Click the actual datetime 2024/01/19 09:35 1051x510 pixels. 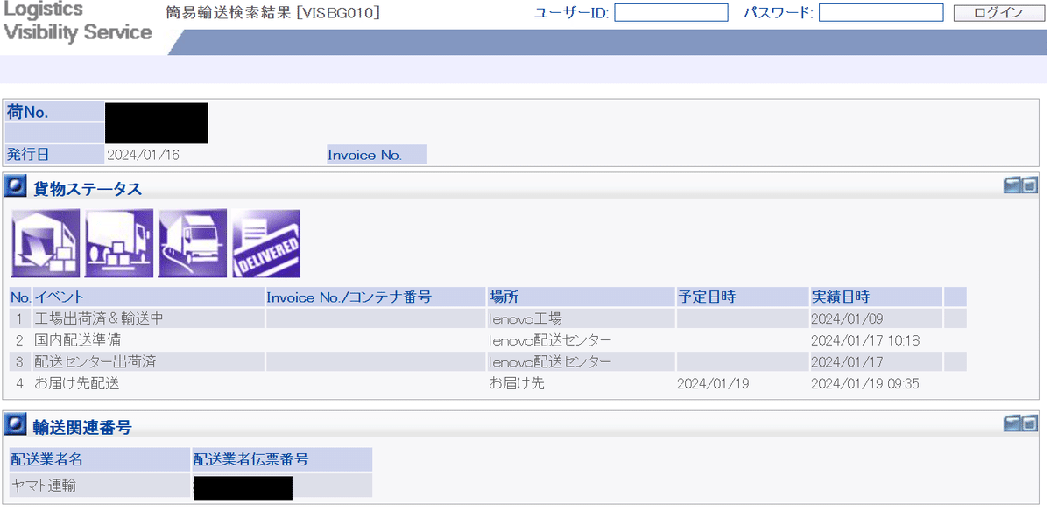[x=865, y=383]
